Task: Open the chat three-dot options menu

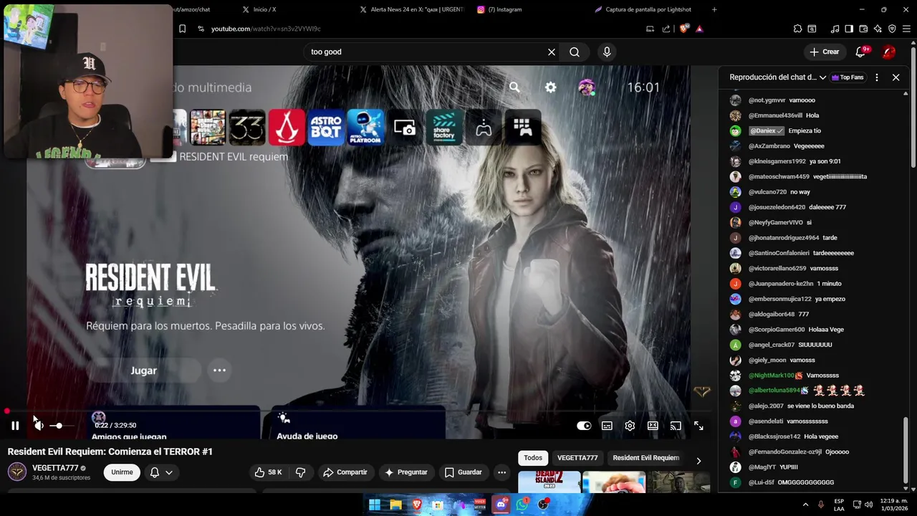Action: click(876, 77)
